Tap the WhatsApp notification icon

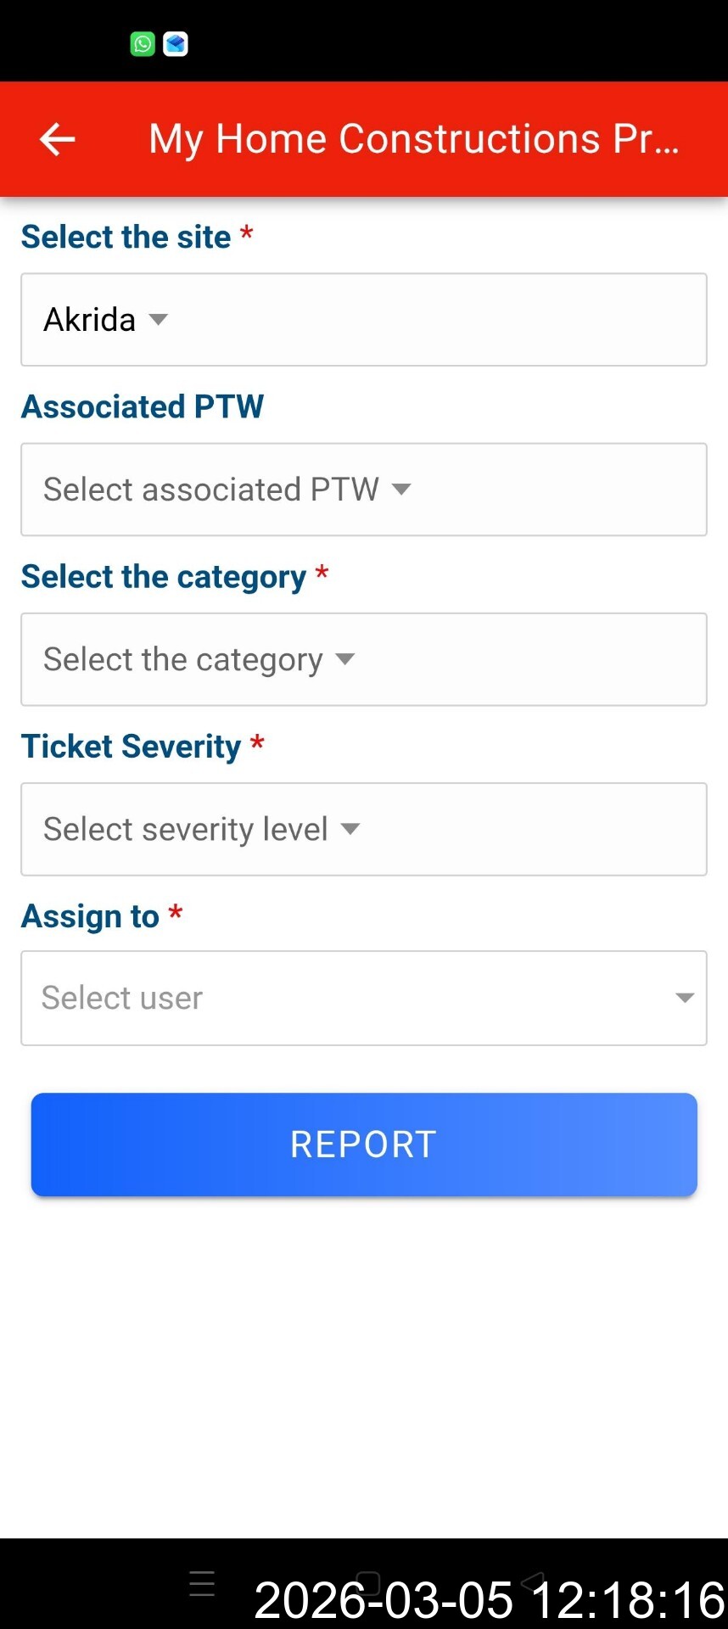[x=143, y=43]
